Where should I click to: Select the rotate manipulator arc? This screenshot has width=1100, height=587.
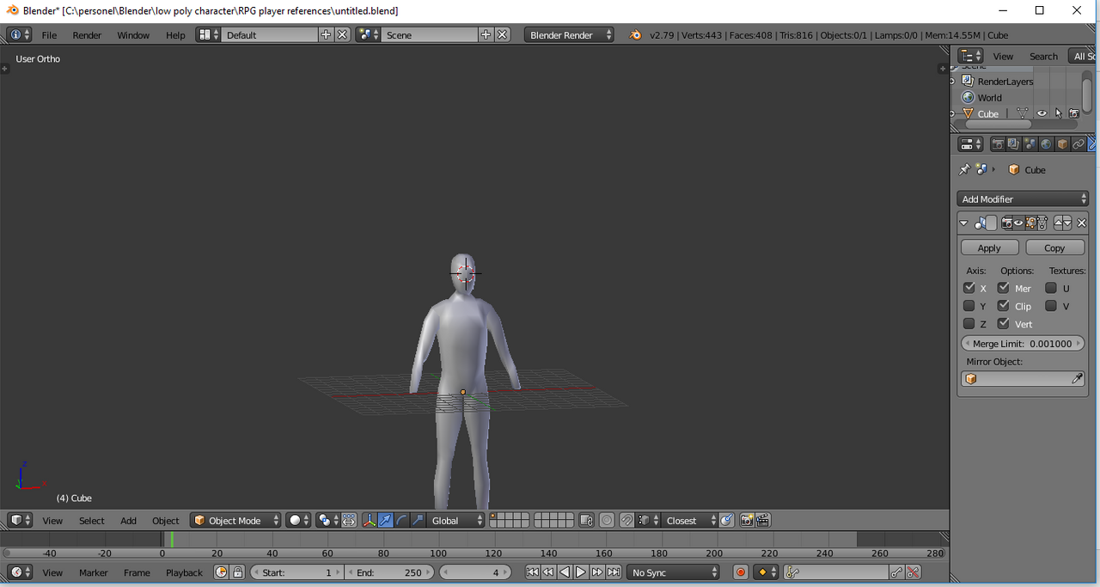[401, 521]
